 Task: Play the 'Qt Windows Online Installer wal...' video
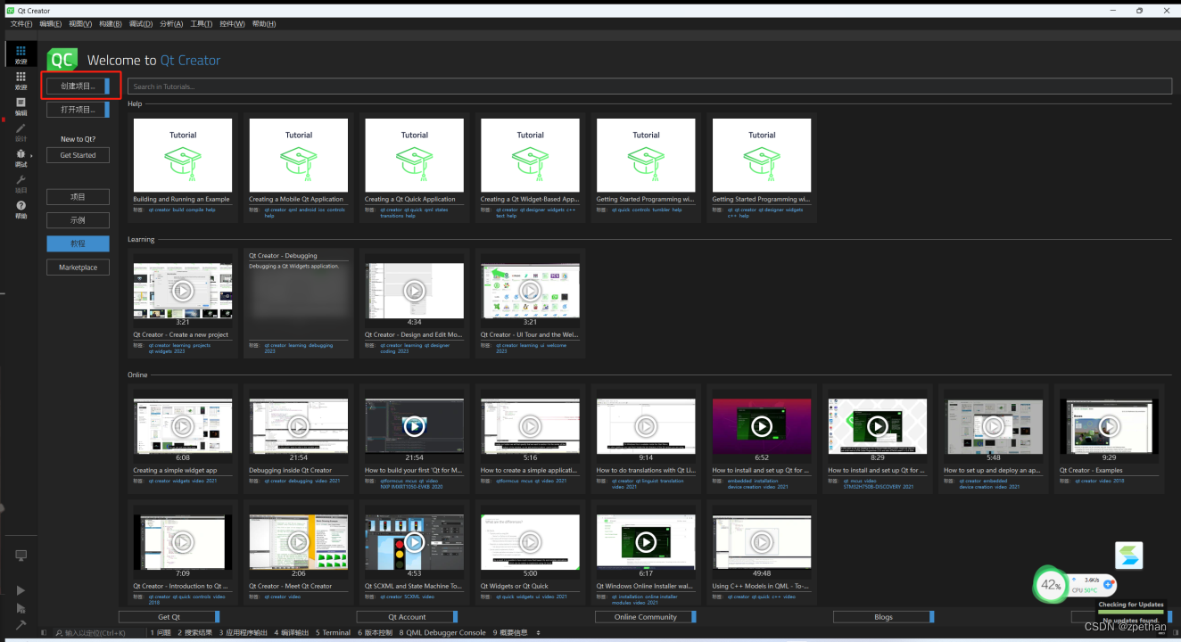(646, 542)
